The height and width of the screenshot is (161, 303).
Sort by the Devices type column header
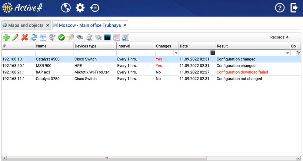tap(95, 46)
